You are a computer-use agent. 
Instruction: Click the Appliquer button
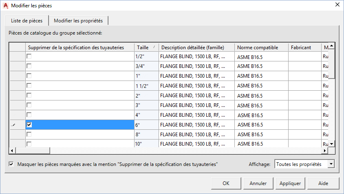coord(290,183)
